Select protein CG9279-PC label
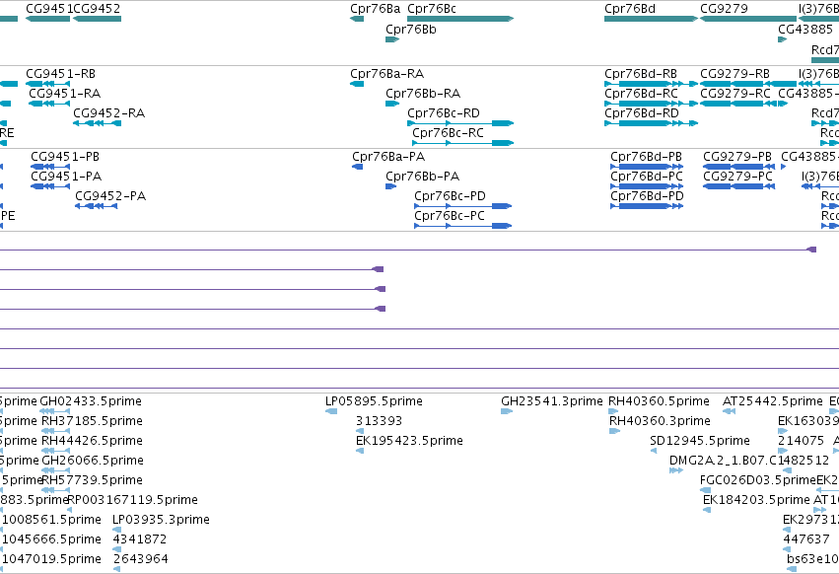The width and height of the screenshot is (839, 574). click(x=737, y=177)
